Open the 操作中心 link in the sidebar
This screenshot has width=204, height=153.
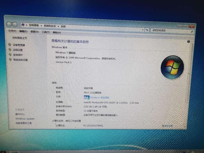click(20, 114)
